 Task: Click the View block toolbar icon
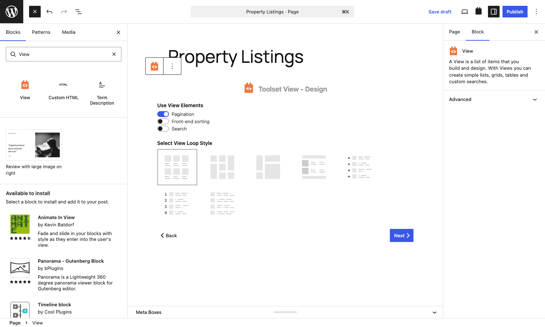coord(154,66)
